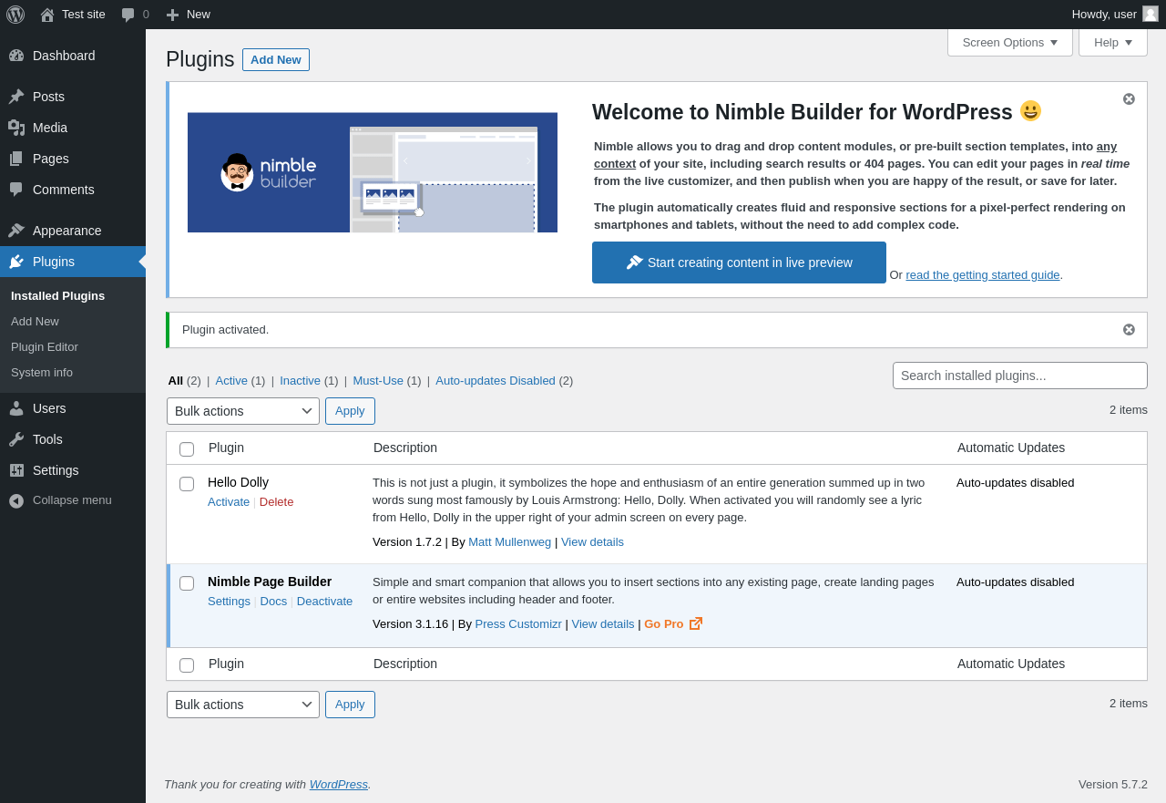Image resolution: width=1166 pixels, height=803 pixels.
Task: Tick the select-all checkbox in table header
Action: point(187,449)
